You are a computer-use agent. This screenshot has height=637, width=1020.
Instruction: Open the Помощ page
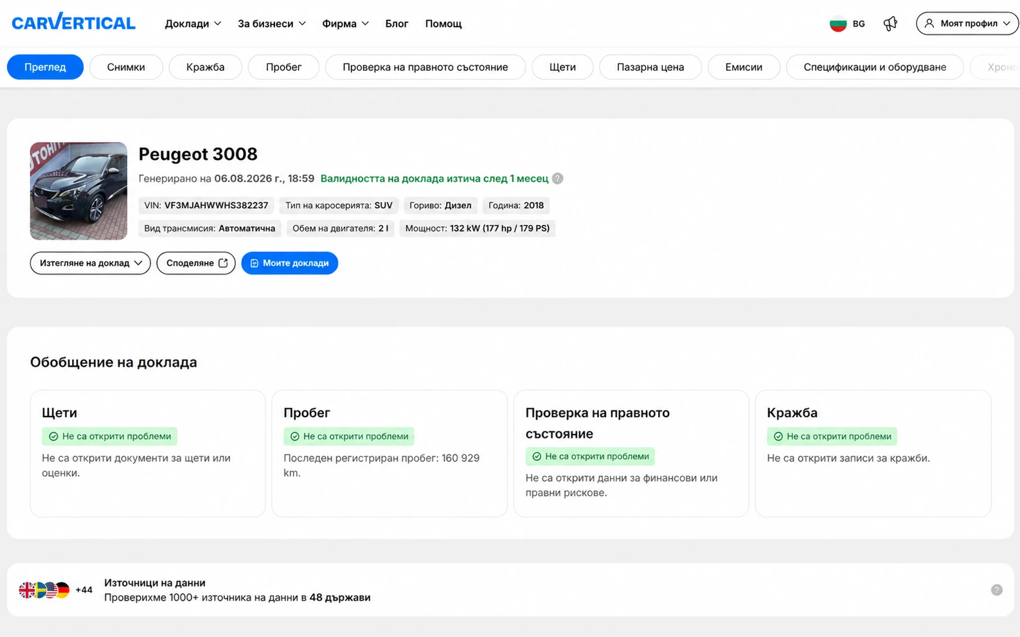click(x=443, y=24)
